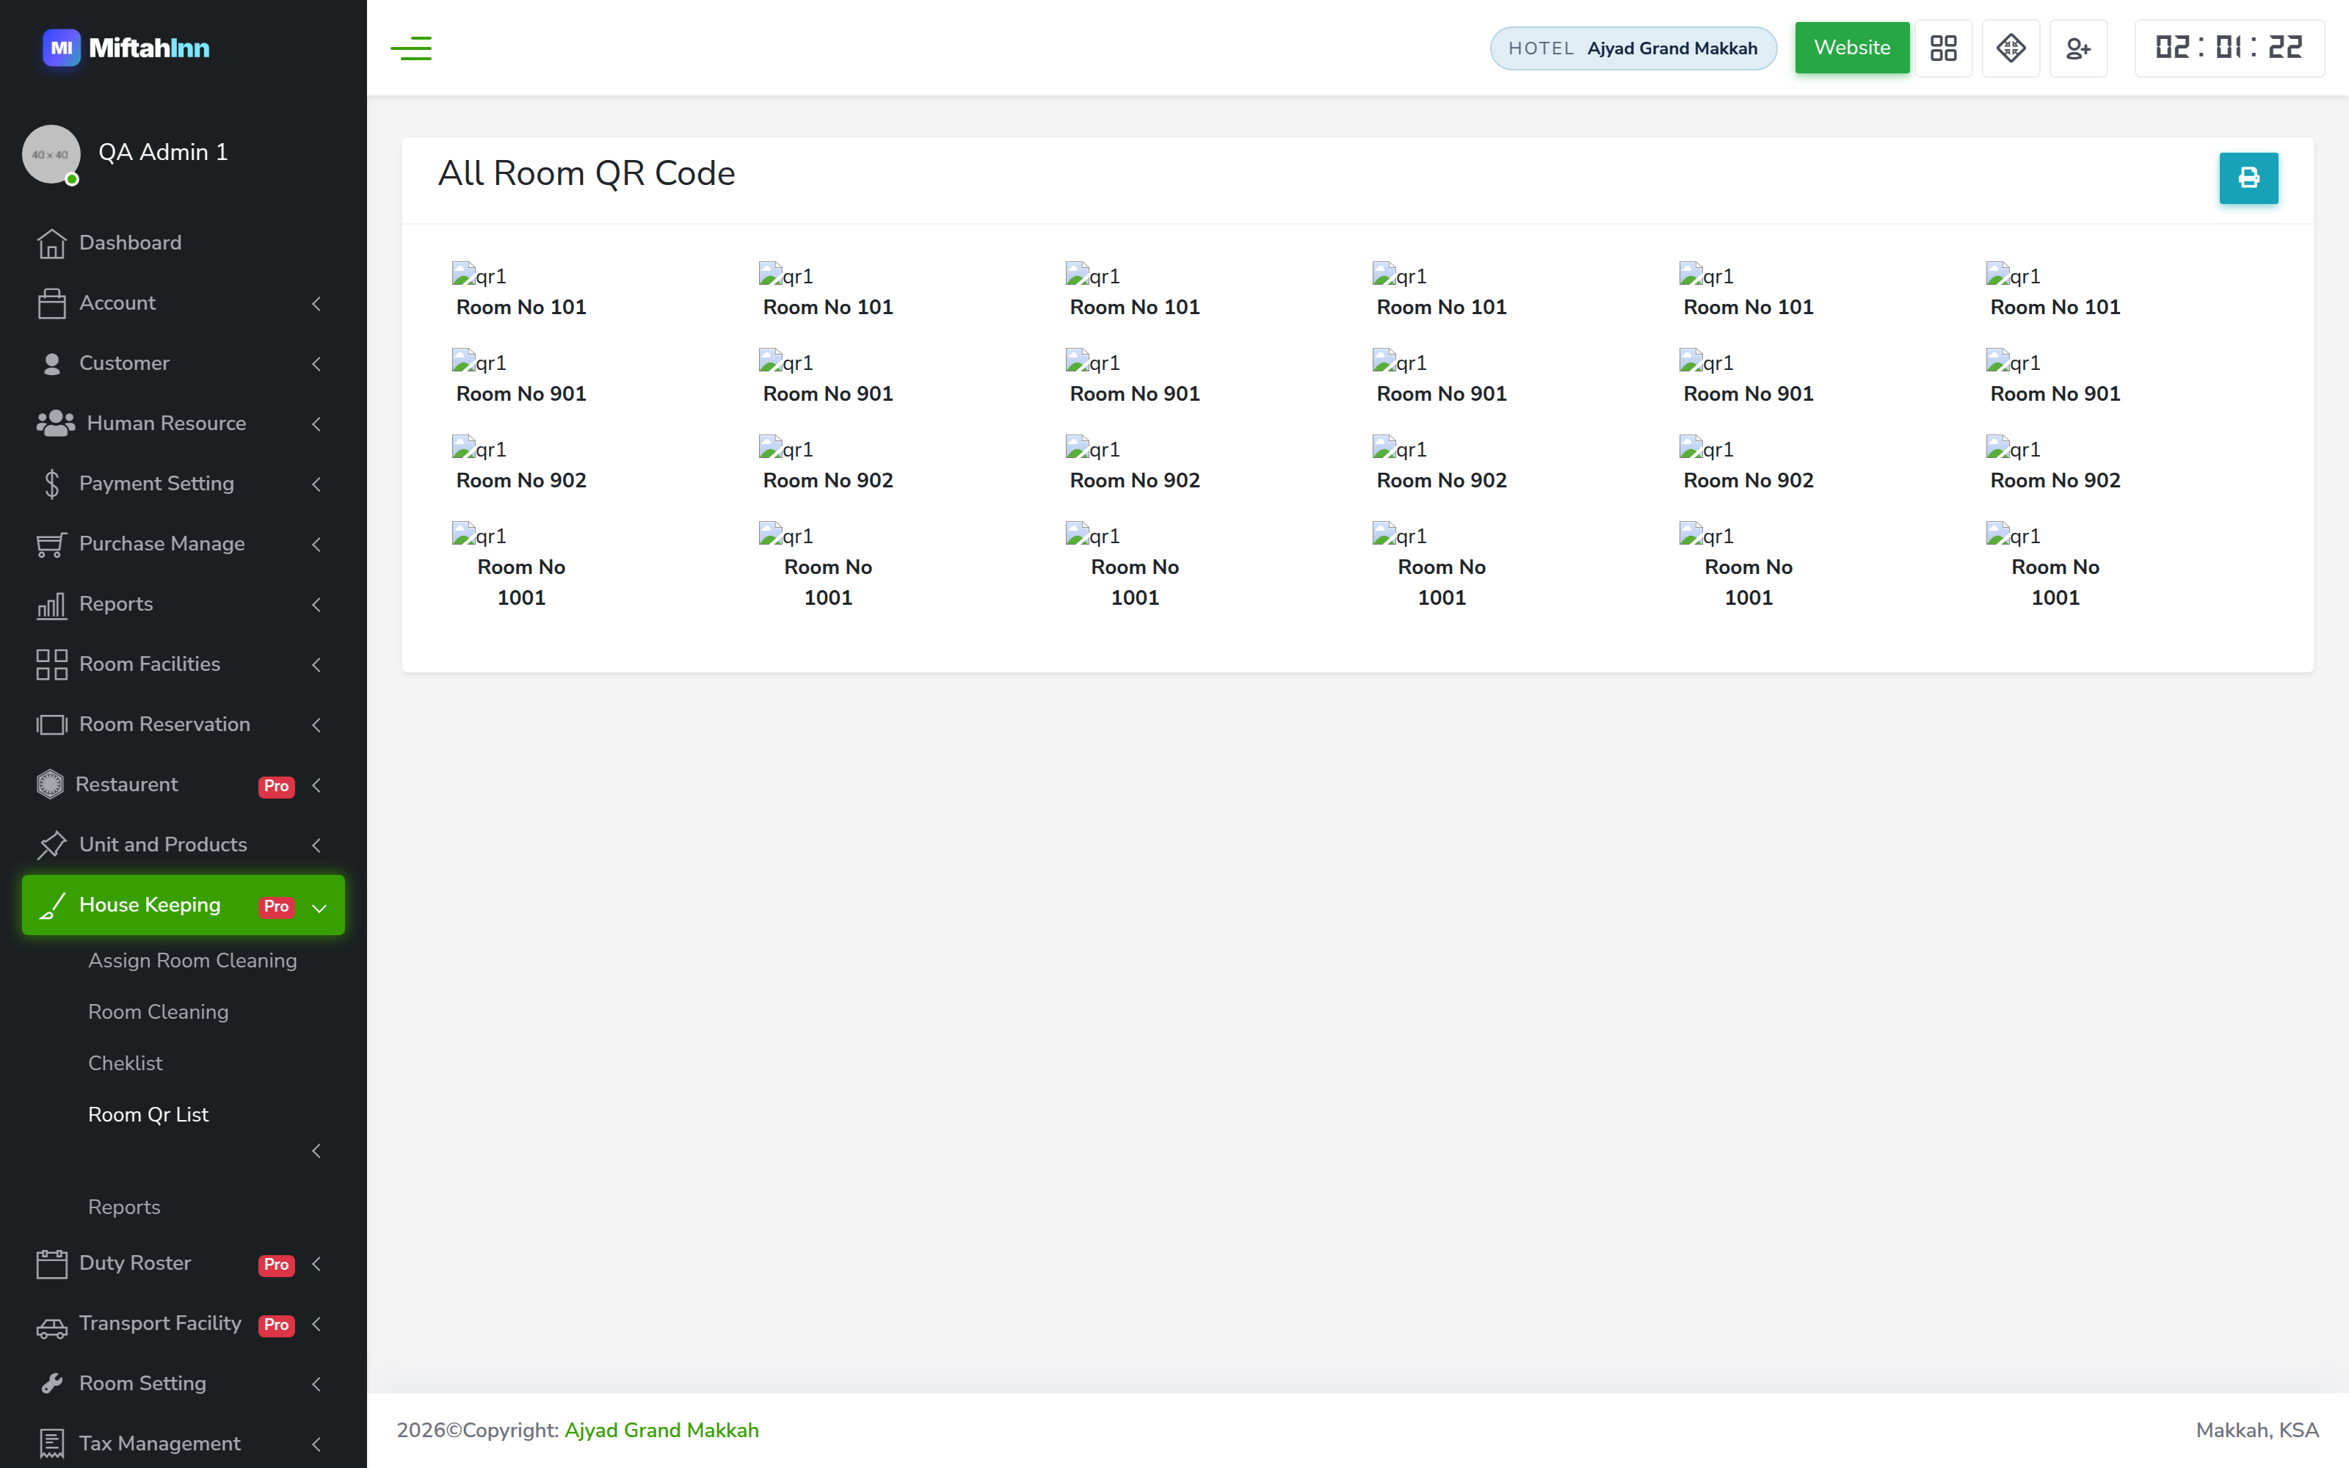Open the grid apps icon in header
This screenshot has height=1468, width=2349.
[x=1943, y=48]
